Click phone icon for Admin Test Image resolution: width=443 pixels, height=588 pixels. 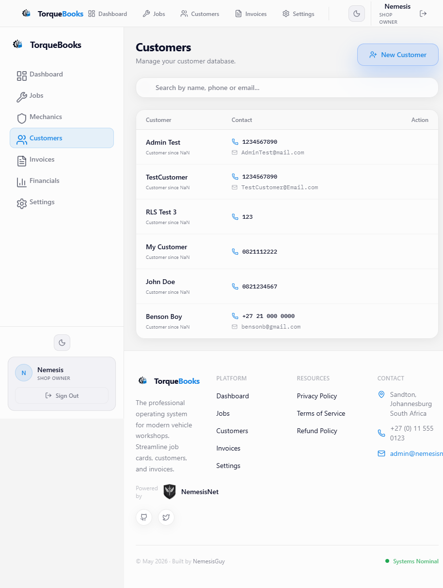[235, 142]
